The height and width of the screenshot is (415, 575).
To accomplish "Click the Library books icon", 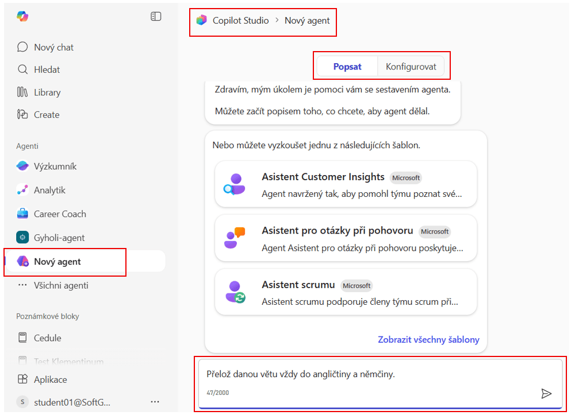I will 22,92.
